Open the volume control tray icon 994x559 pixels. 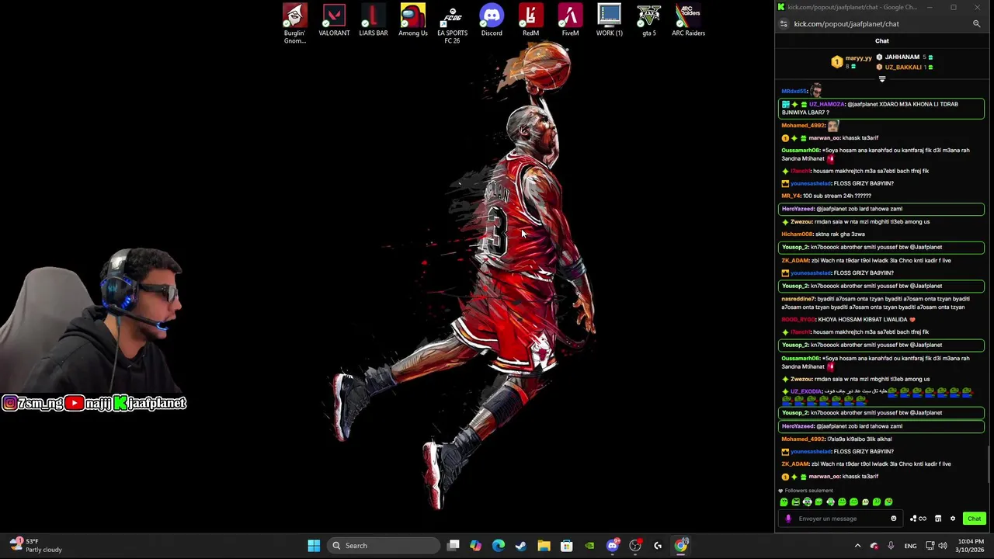[943, 546]
